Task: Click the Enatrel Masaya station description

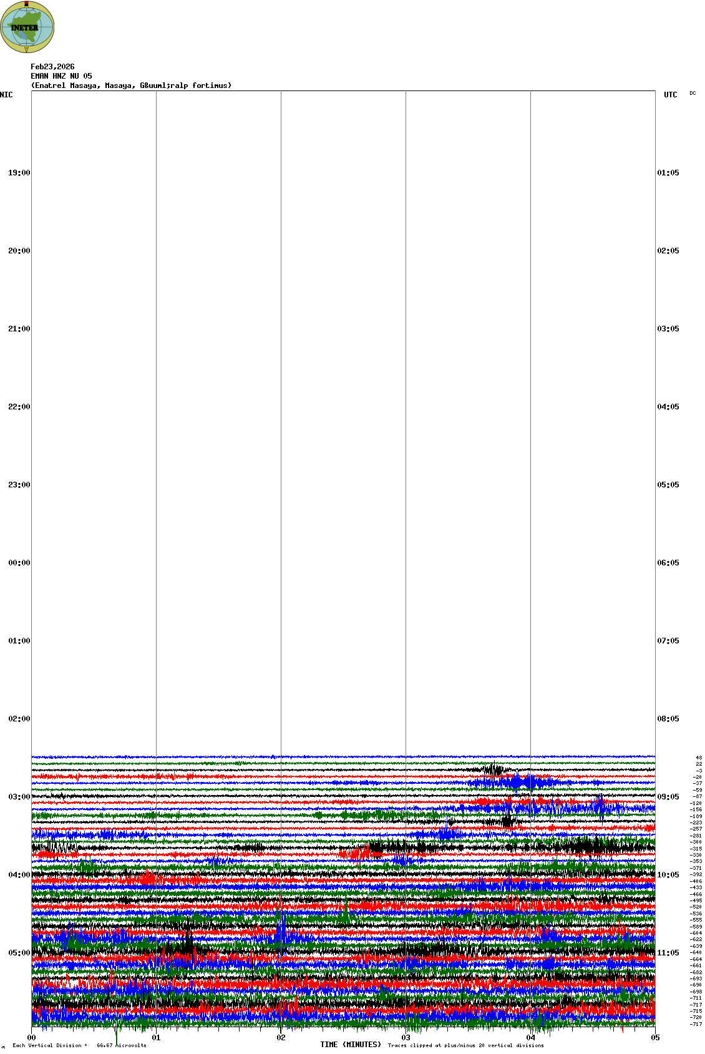Action: pyautogui.click(x=131, y=85)
